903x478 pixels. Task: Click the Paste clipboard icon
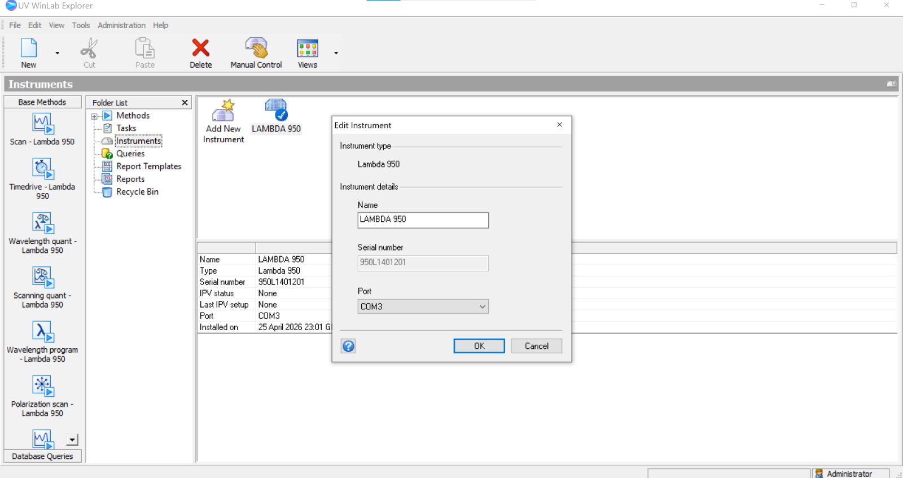point(145,48)
